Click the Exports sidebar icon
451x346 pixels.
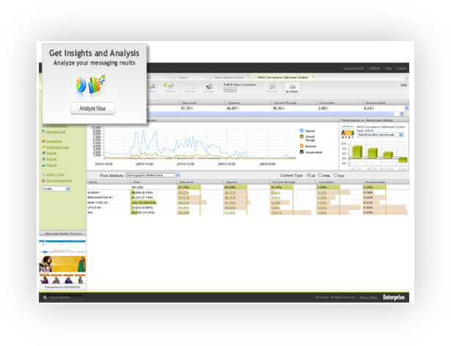click(x=43, y=159)
